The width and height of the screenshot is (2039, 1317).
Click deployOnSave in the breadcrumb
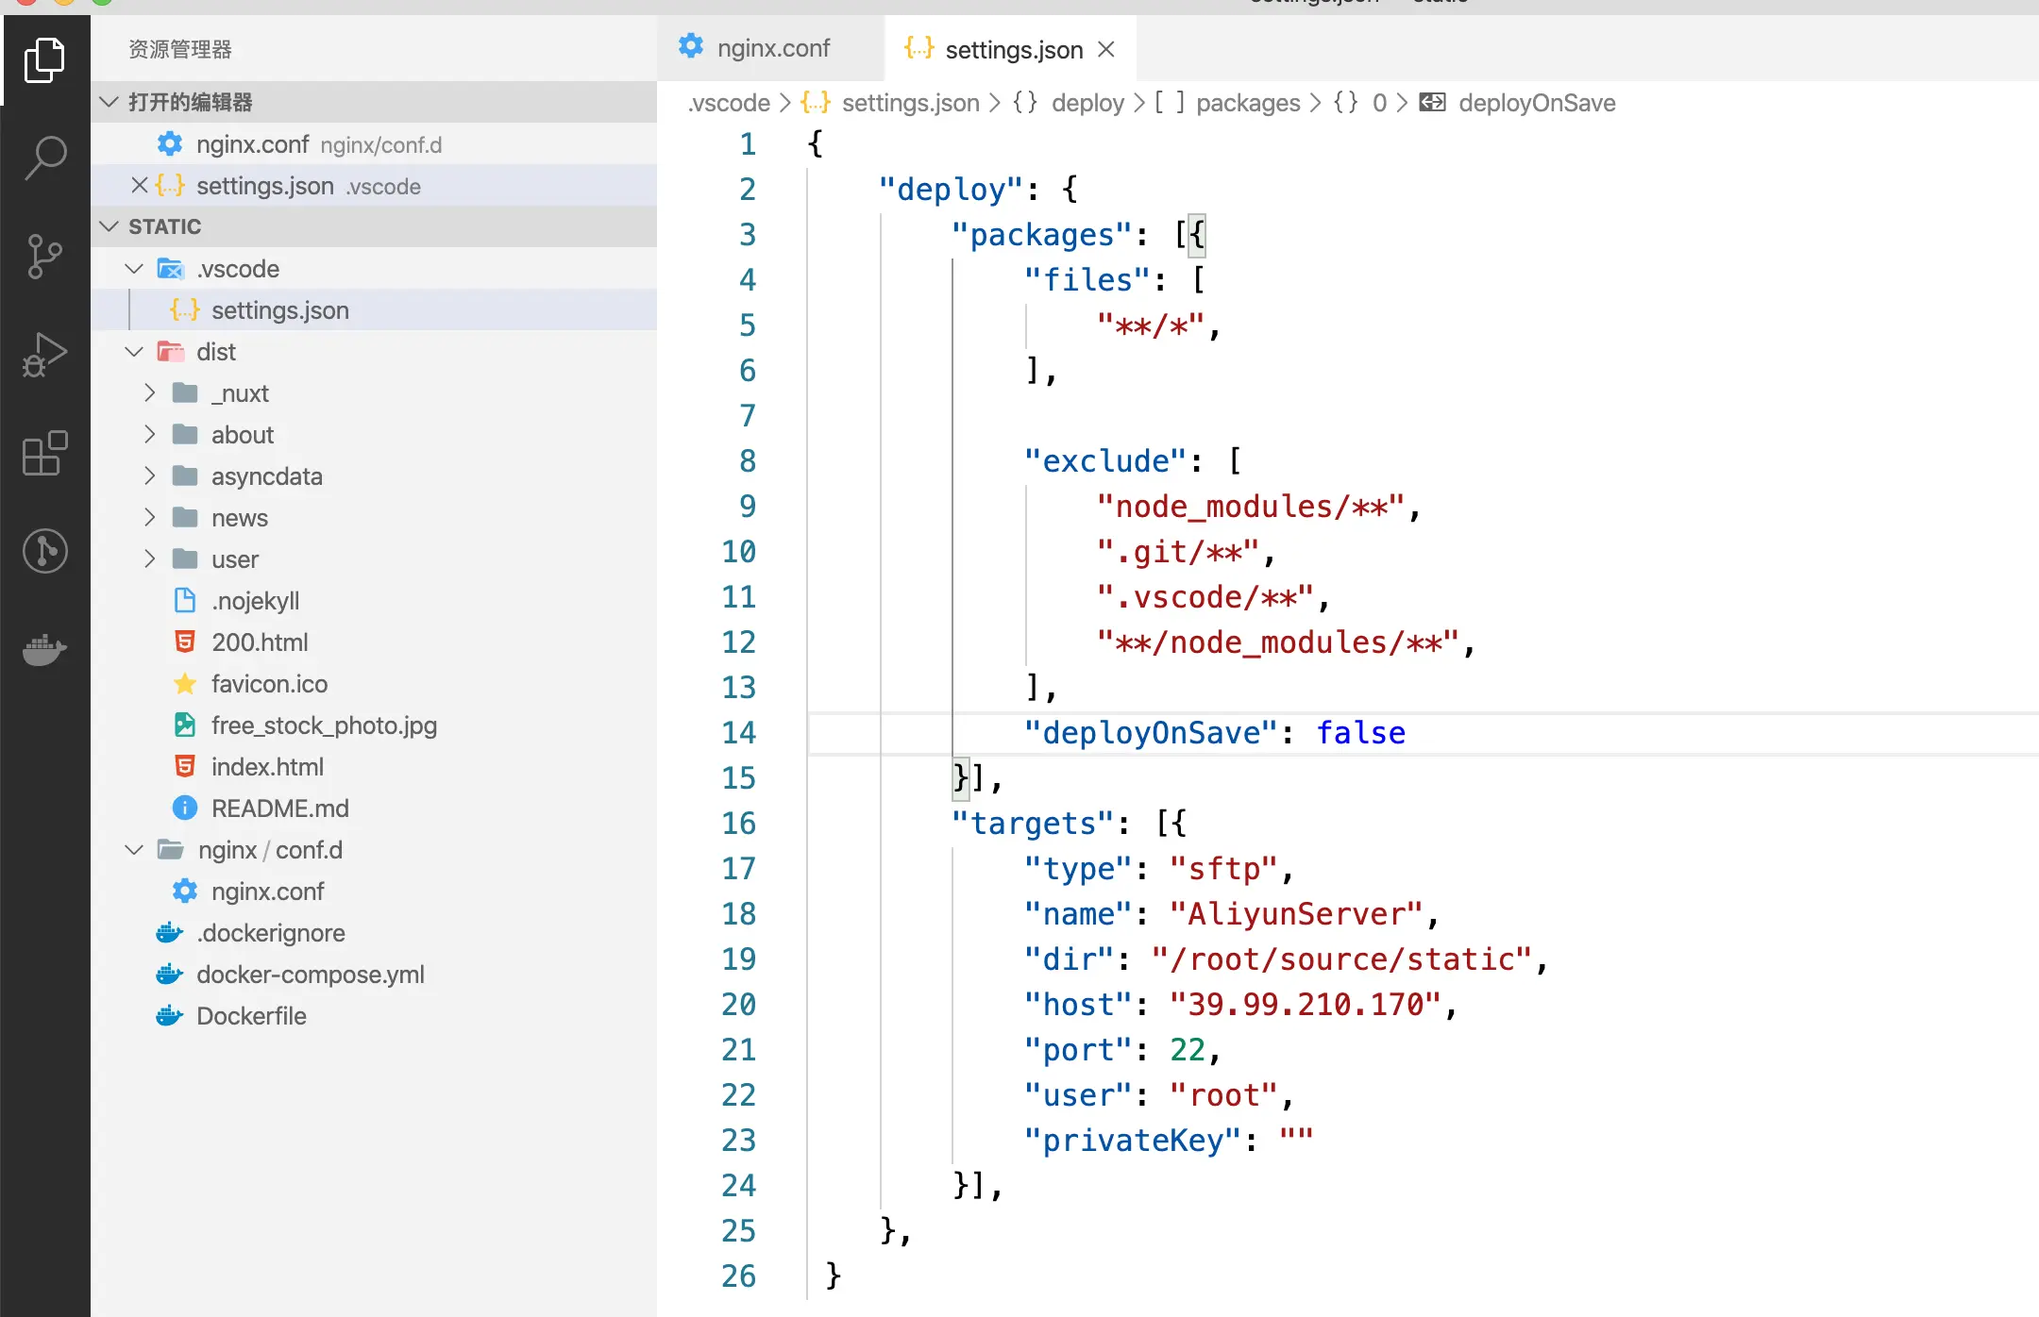point(1536,103)
